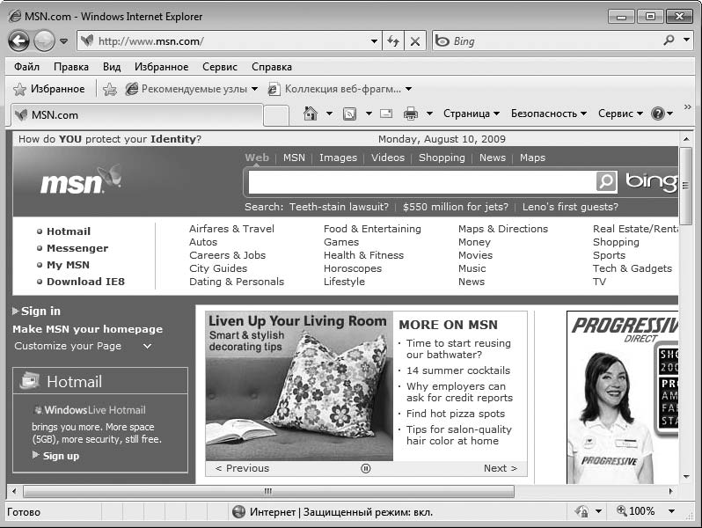Open recent pages dropdown next to Forward
This screenshot has width=702, height=528.
pos(64,41)
